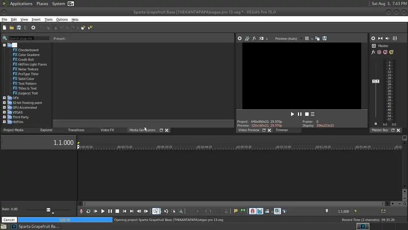Click the Downmix Output icon in Master Bus

380,38
